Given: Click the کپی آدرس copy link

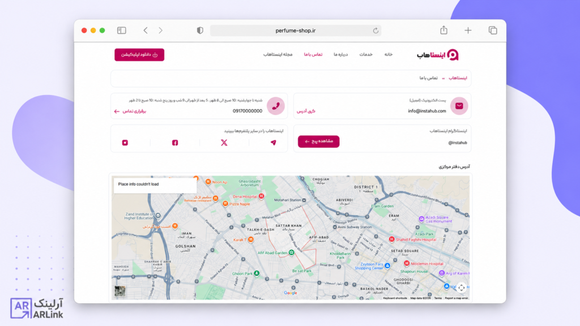Looking at the screenshot, I should [x=306, y=111].
